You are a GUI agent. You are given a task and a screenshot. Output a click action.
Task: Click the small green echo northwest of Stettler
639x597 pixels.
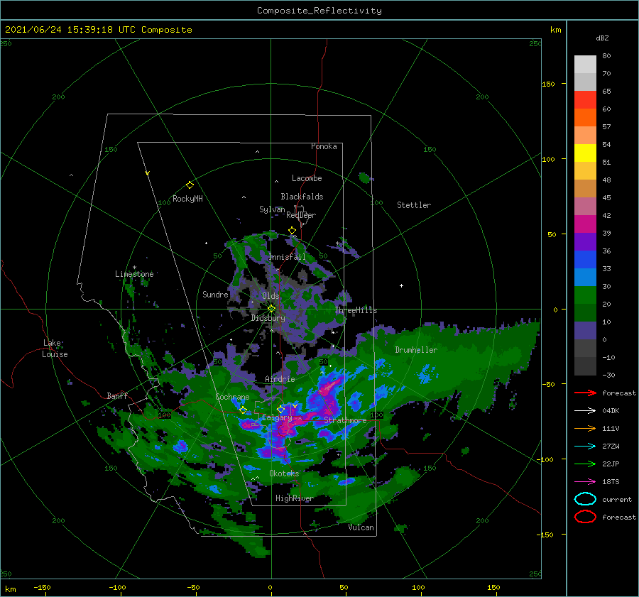[x=365, y=177]
